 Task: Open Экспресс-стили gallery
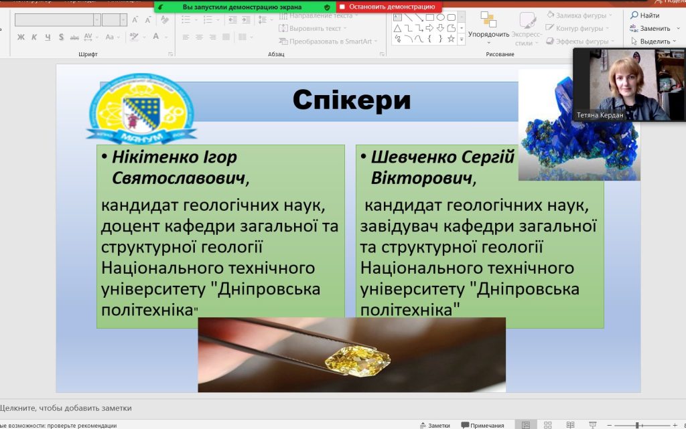[x=527, y=29]
